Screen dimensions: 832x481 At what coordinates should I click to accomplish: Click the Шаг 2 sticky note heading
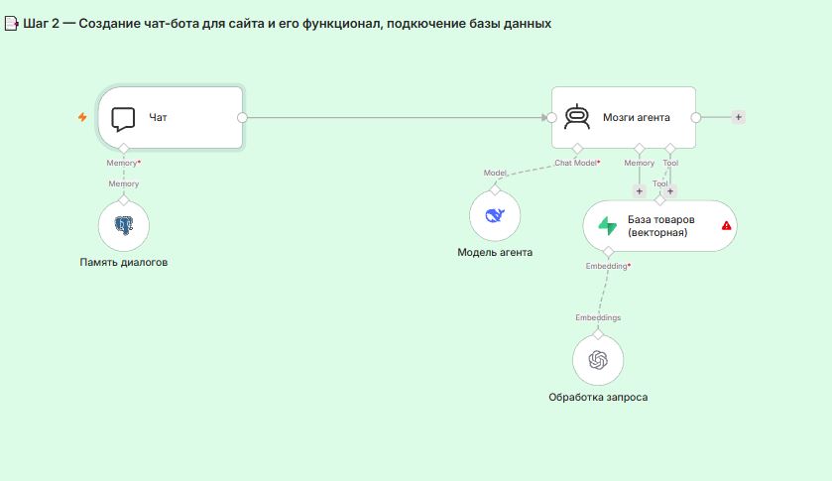[287, 24]
